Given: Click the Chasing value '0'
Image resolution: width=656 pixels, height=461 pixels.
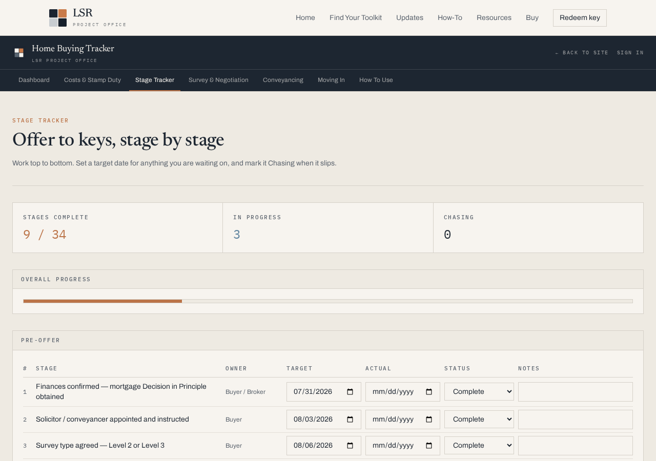Looking at the screenshot, I should point(447,235).
